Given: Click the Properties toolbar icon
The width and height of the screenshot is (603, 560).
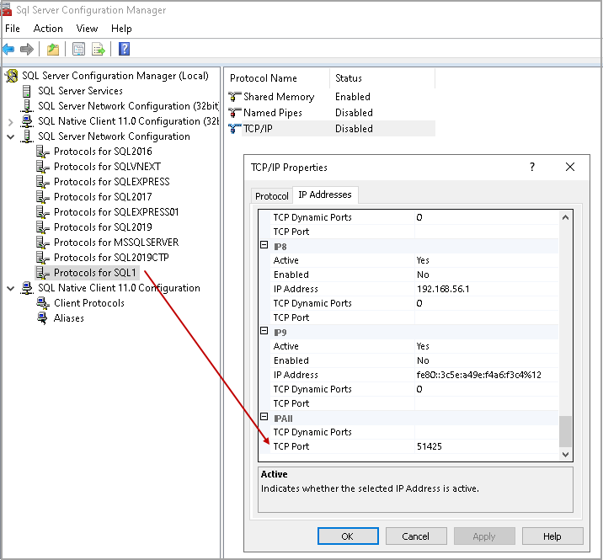Looking at the screenshot, I should click(x=78, y=49).
